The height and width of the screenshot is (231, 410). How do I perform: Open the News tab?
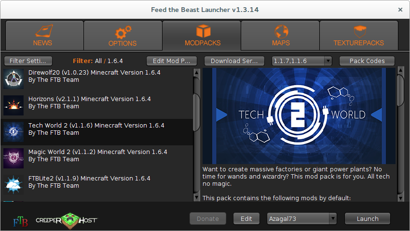click(x=44, y=36)
